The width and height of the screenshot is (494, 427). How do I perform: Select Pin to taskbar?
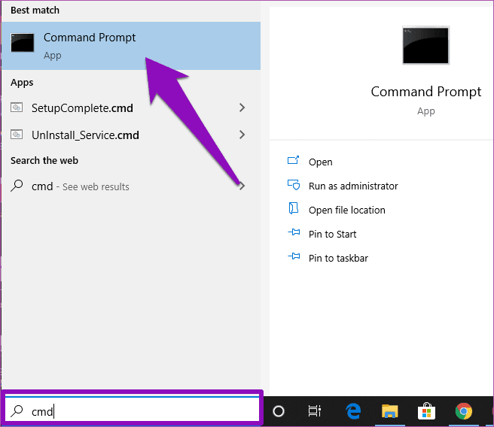coord(338,258)
